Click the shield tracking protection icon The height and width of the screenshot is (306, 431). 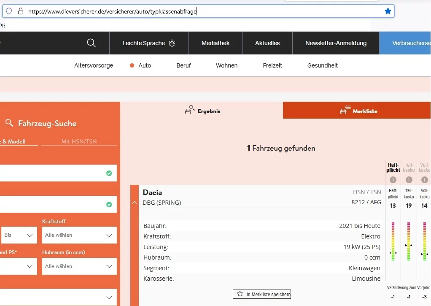[x=9, y=11]
